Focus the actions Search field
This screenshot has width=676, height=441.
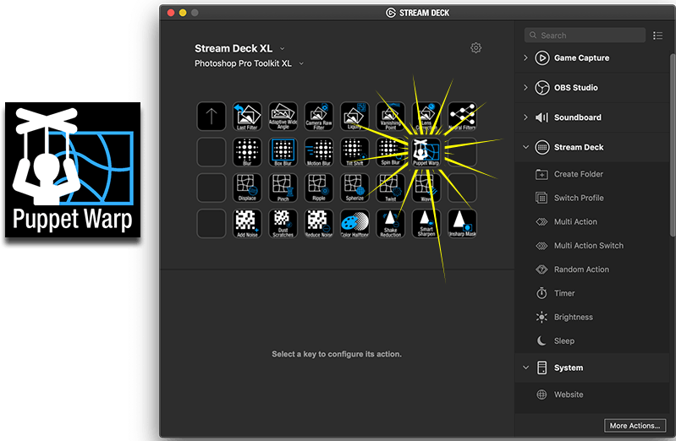(585, 35)
